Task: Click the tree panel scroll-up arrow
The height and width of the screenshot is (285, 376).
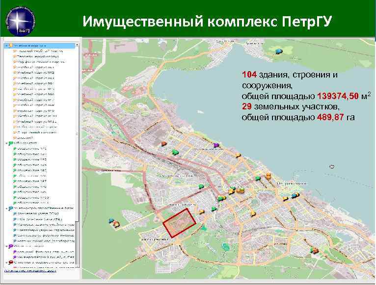Action: [77, 45]
